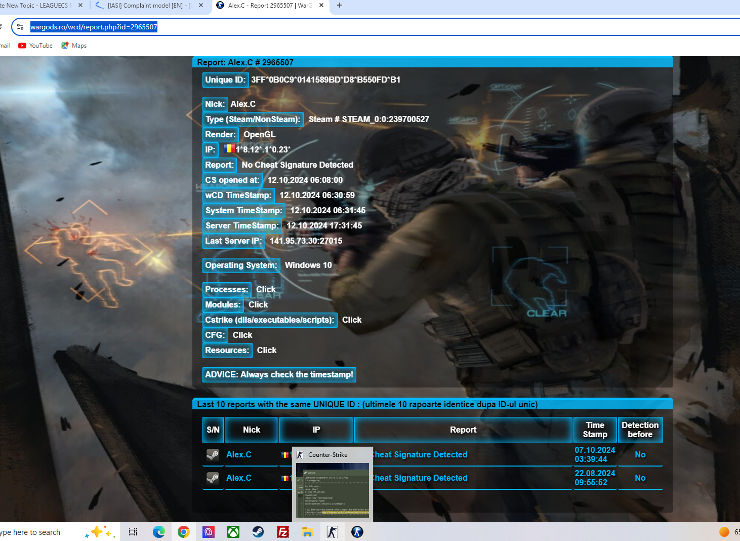Click the search sparkle icon in the taskbar
This screenshot has width=740, height=541.
tap(100, 532)
